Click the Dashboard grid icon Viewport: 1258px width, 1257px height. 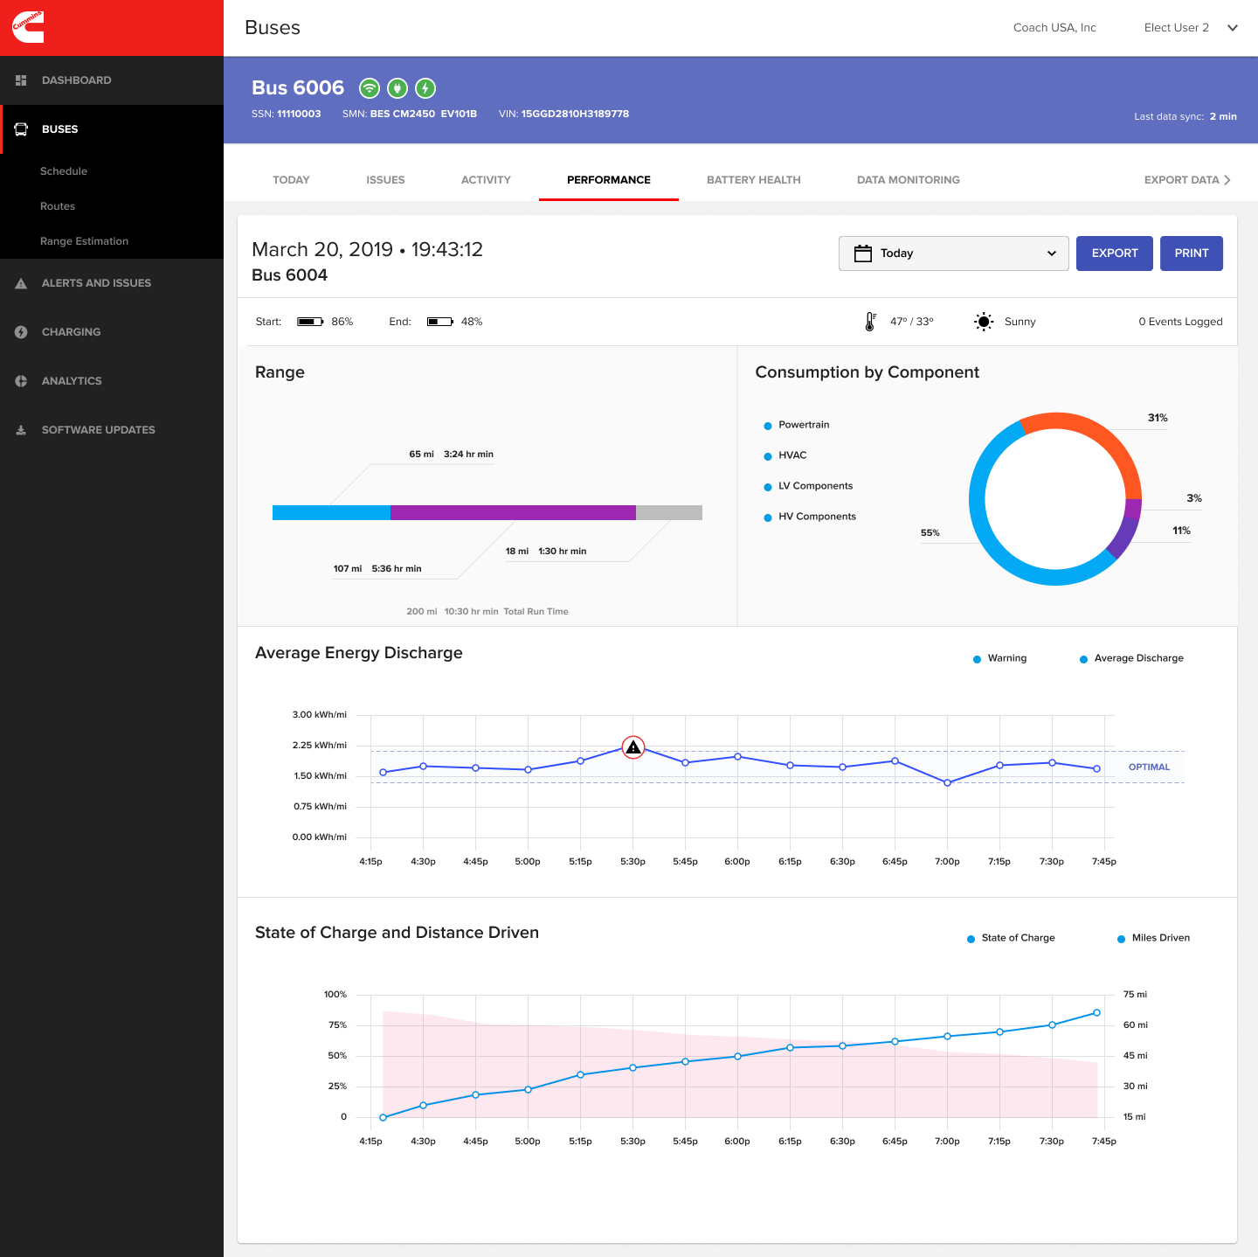pyautogui.click(x=21, y=80)
